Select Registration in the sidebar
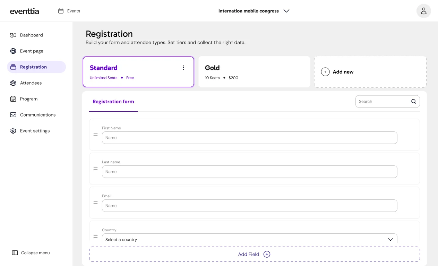Viewport: 438px width, 266px height. [x=36, y=67]
